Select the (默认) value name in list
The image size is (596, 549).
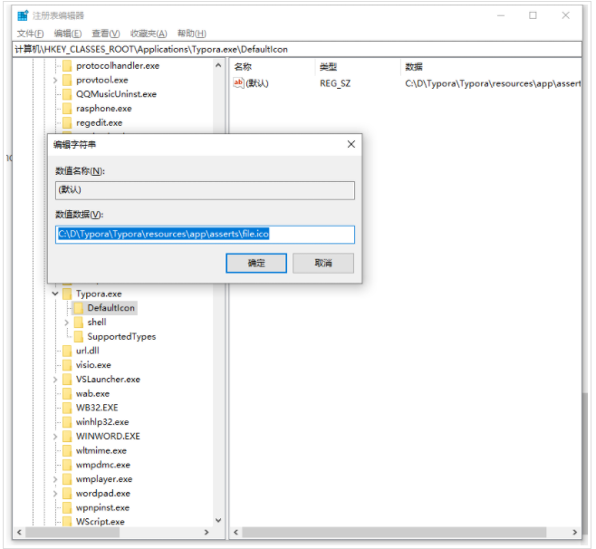(257, 83)
